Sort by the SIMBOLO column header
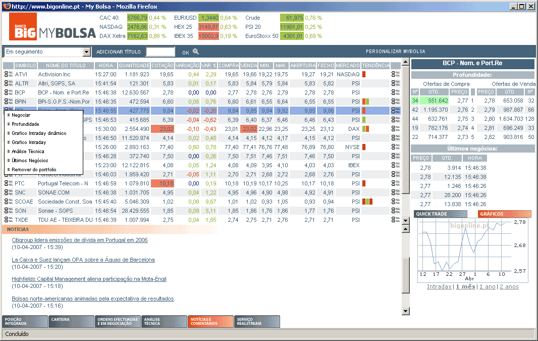The width and height of the screenshot is (538, 341). pos(25,65)
